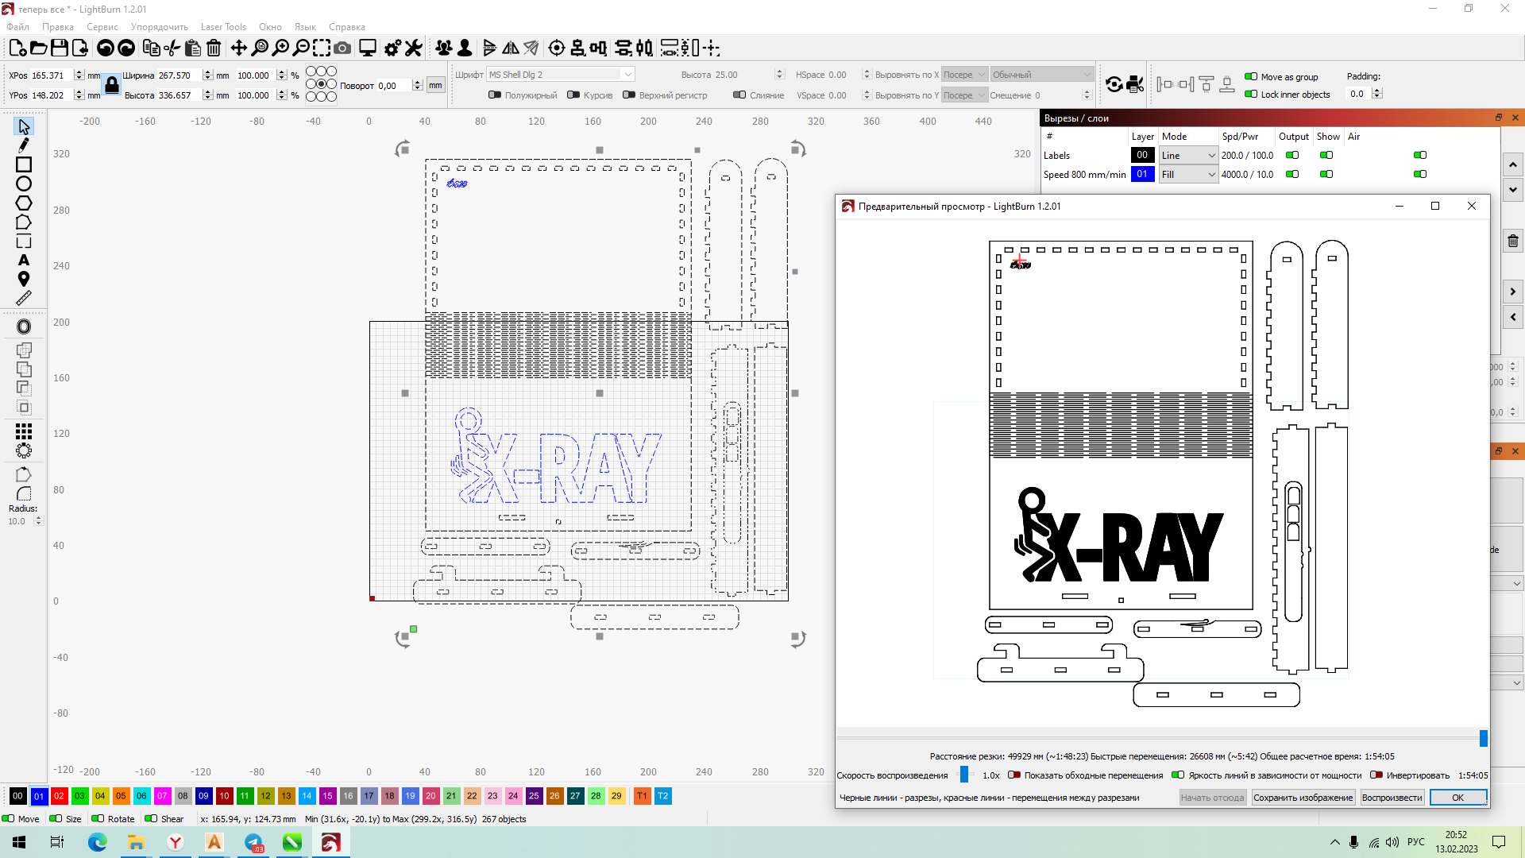Open the Preview monitor toolbar icon

point(367,48)
